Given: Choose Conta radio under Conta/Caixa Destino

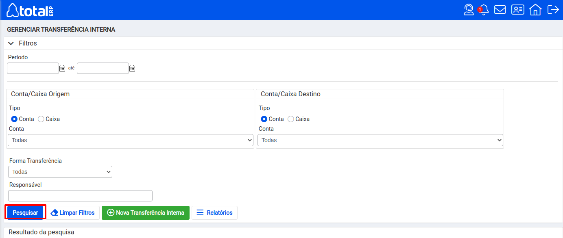Looking at the screenshot, I should coord(264,119).
